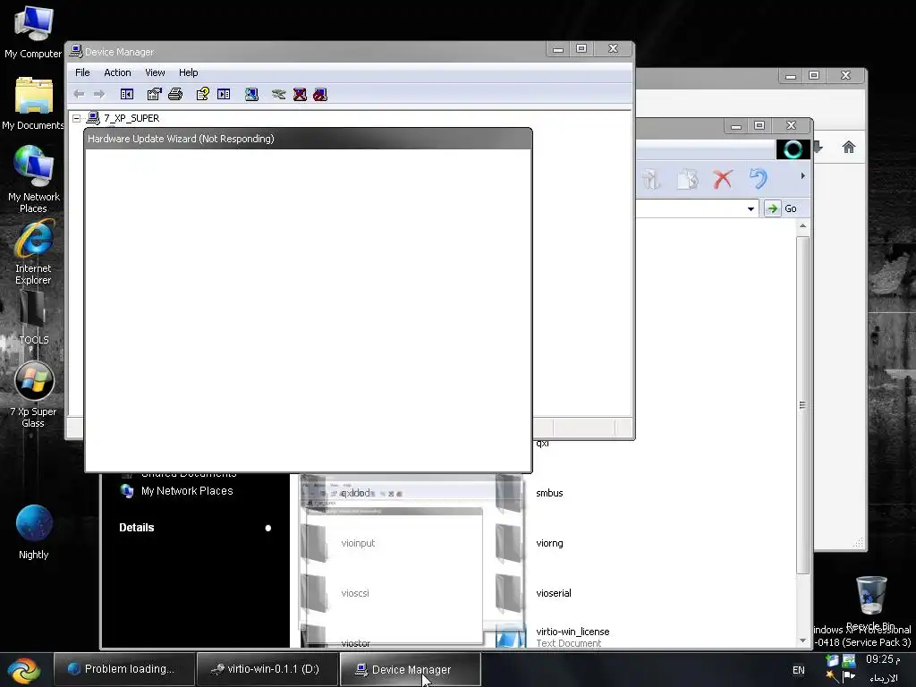Click the Update driver toolbar icon
This screenshot has height=687, width=916.
point(279,94)
